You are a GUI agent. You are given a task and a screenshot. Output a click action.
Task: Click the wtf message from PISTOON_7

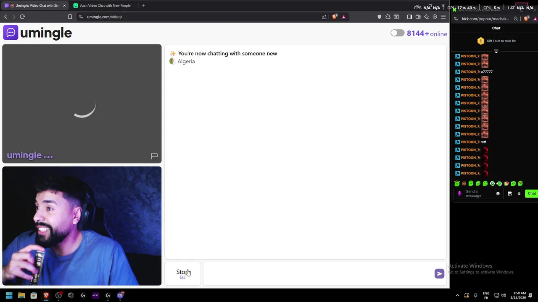click(x=483, y=142)
